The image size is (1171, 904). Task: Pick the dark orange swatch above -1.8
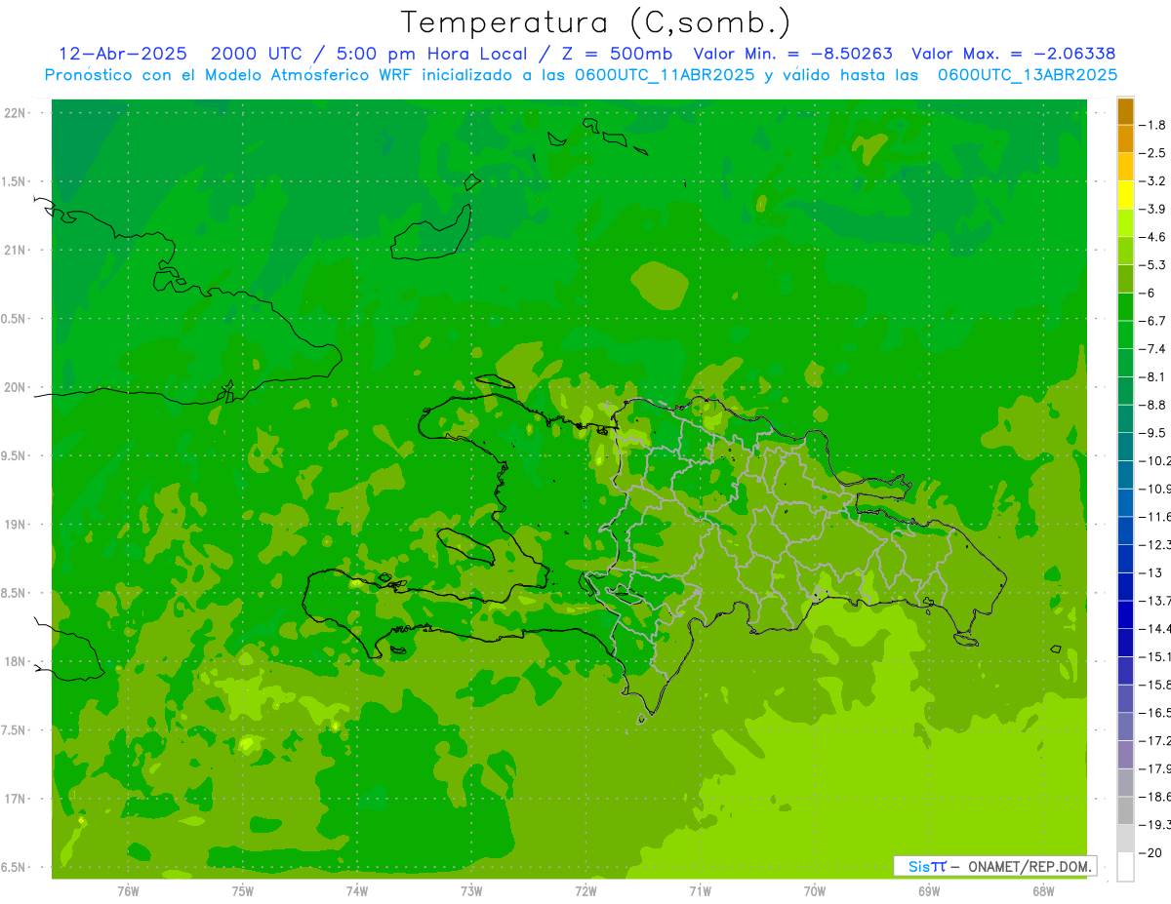1125,111
